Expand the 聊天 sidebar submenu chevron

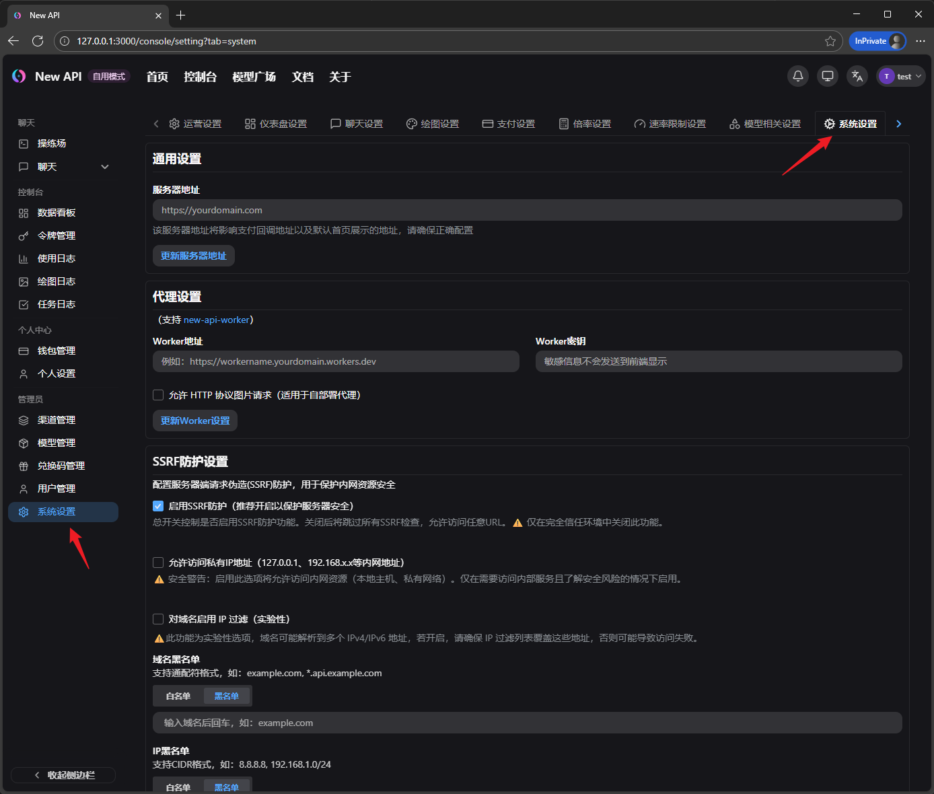pos(105,167)
